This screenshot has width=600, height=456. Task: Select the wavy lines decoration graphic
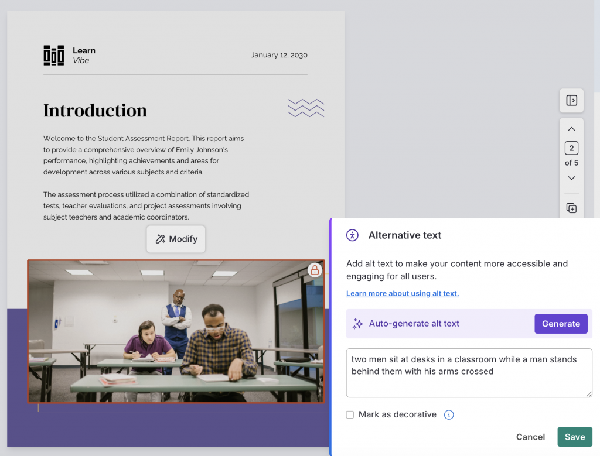tap(306, 108)
